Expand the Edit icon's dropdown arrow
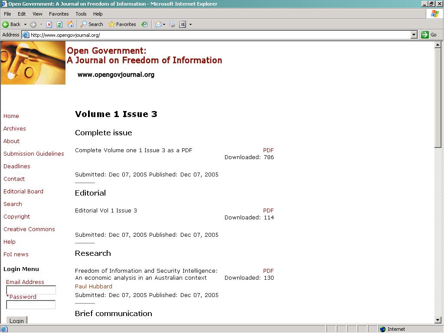The height and width of the screenshot is (333, 444). [x=190, y=24]
